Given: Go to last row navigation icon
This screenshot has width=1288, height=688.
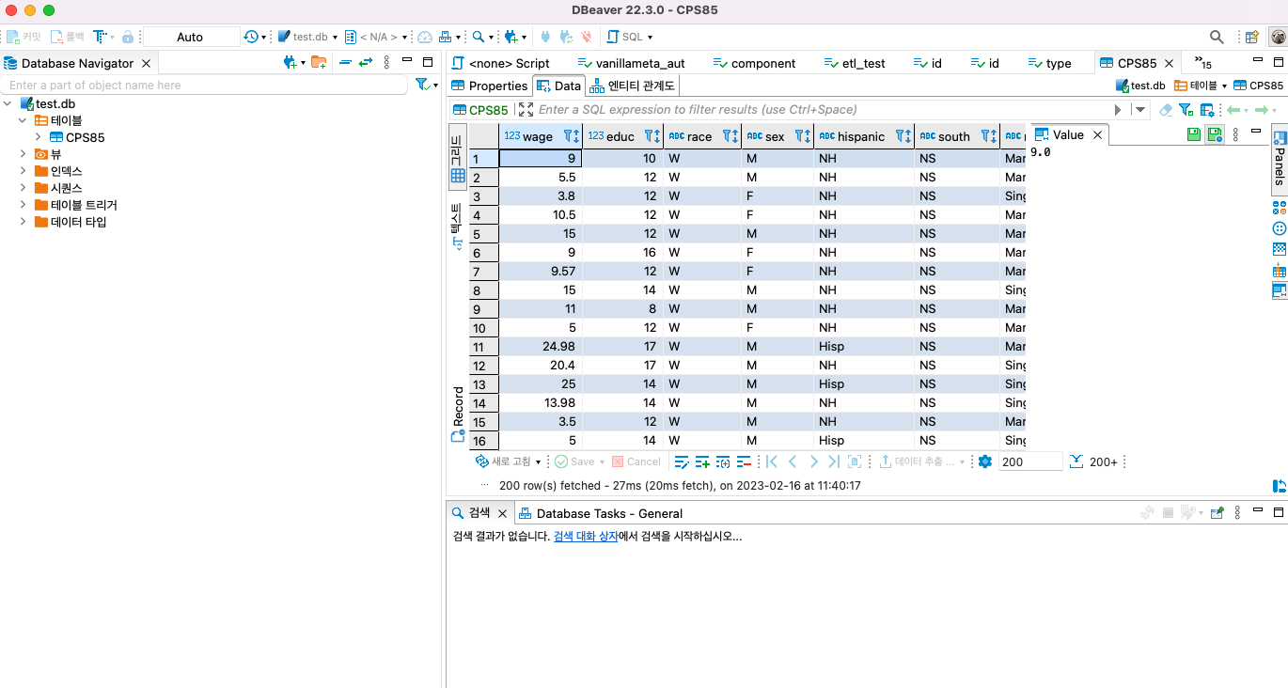Looking at the screenshot, I should pyautogui.click(x=833, y=461).
